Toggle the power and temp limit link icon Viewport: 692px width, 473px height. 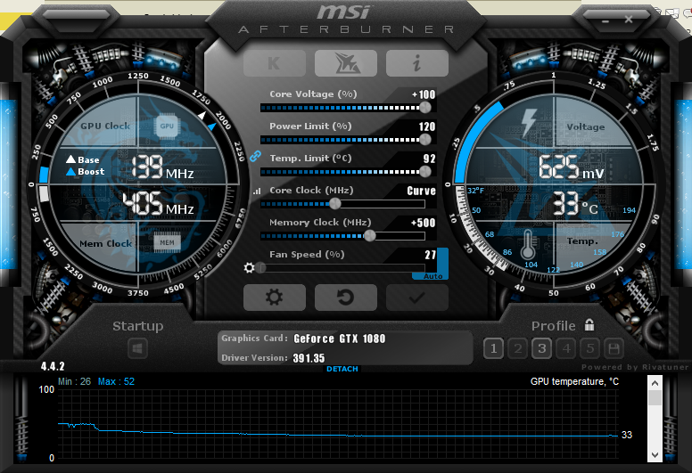click(255, 156)
